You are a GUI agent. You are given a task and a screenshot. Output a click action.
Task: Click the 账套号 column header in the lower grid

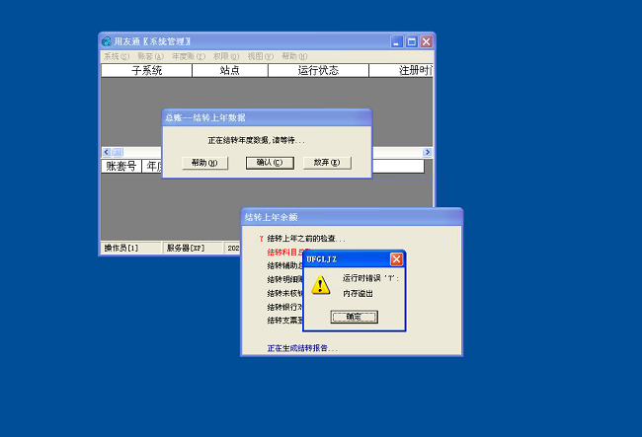tap(121, 166)
